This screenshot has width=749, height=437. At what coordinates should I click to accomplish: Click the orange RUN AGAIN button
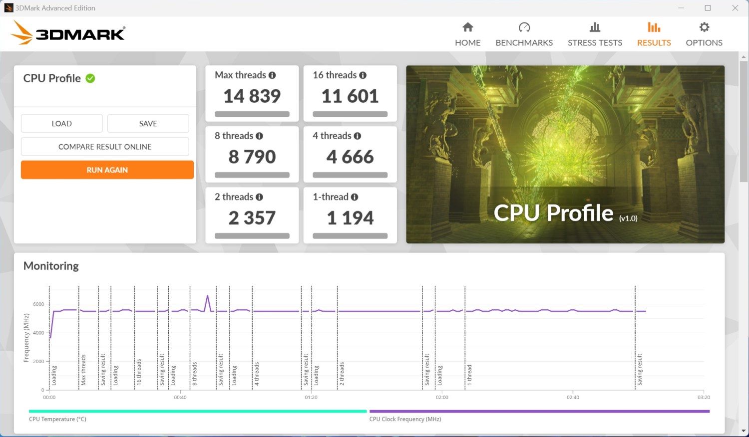pos(107,170)
